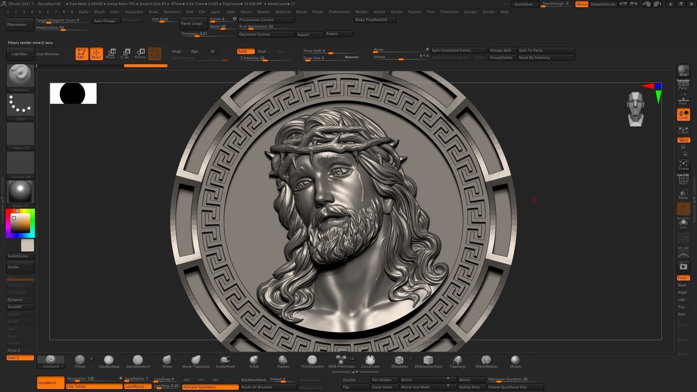Screen dimensions: 697x392
Task: Click the camera snapshot icon
Action: (x=683, y=267)
